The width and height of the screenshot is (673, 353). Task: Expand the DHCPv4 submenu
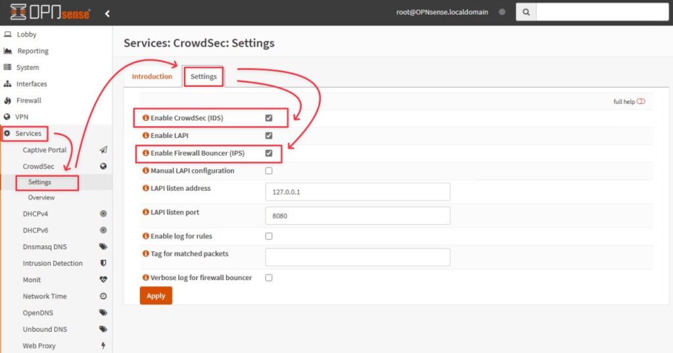point(35,214)
